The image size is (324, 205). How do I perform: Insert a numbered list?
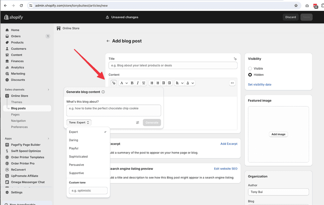tap(158, 83)
